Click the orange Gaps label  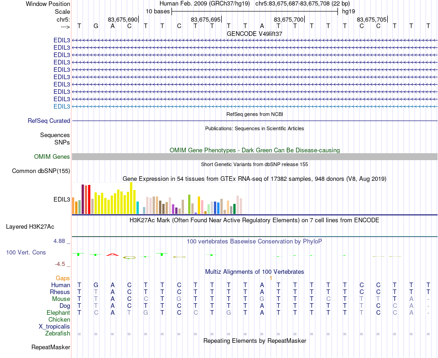63,278
